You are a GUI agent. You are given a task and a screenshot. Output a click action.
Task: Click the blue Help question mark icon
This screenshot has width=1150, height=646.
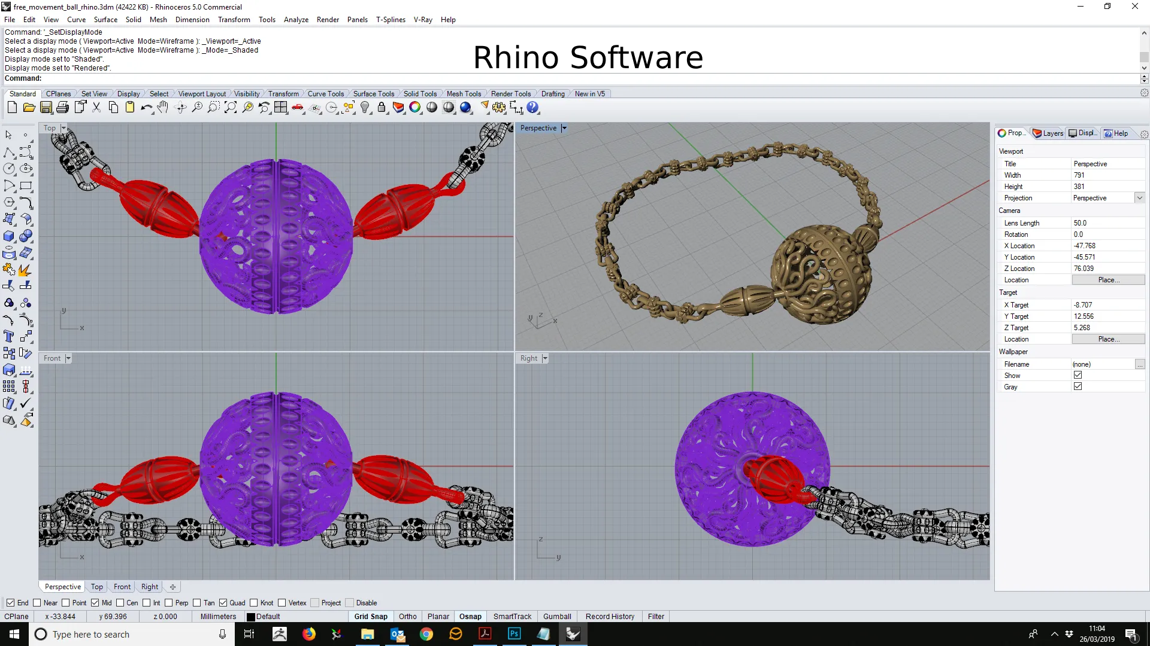coord(532,108)
